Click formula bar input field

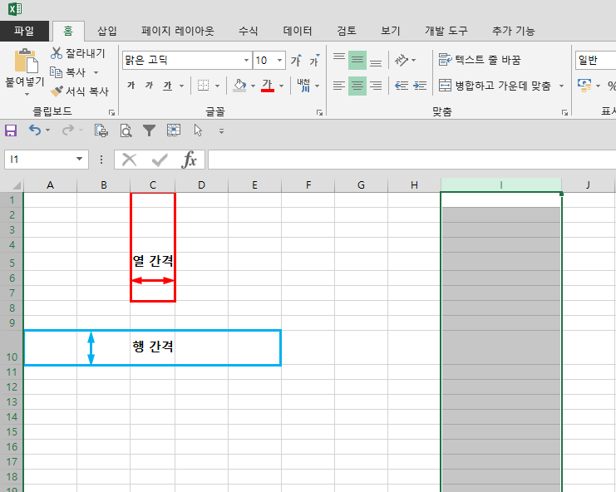click(x=411, y=160)
